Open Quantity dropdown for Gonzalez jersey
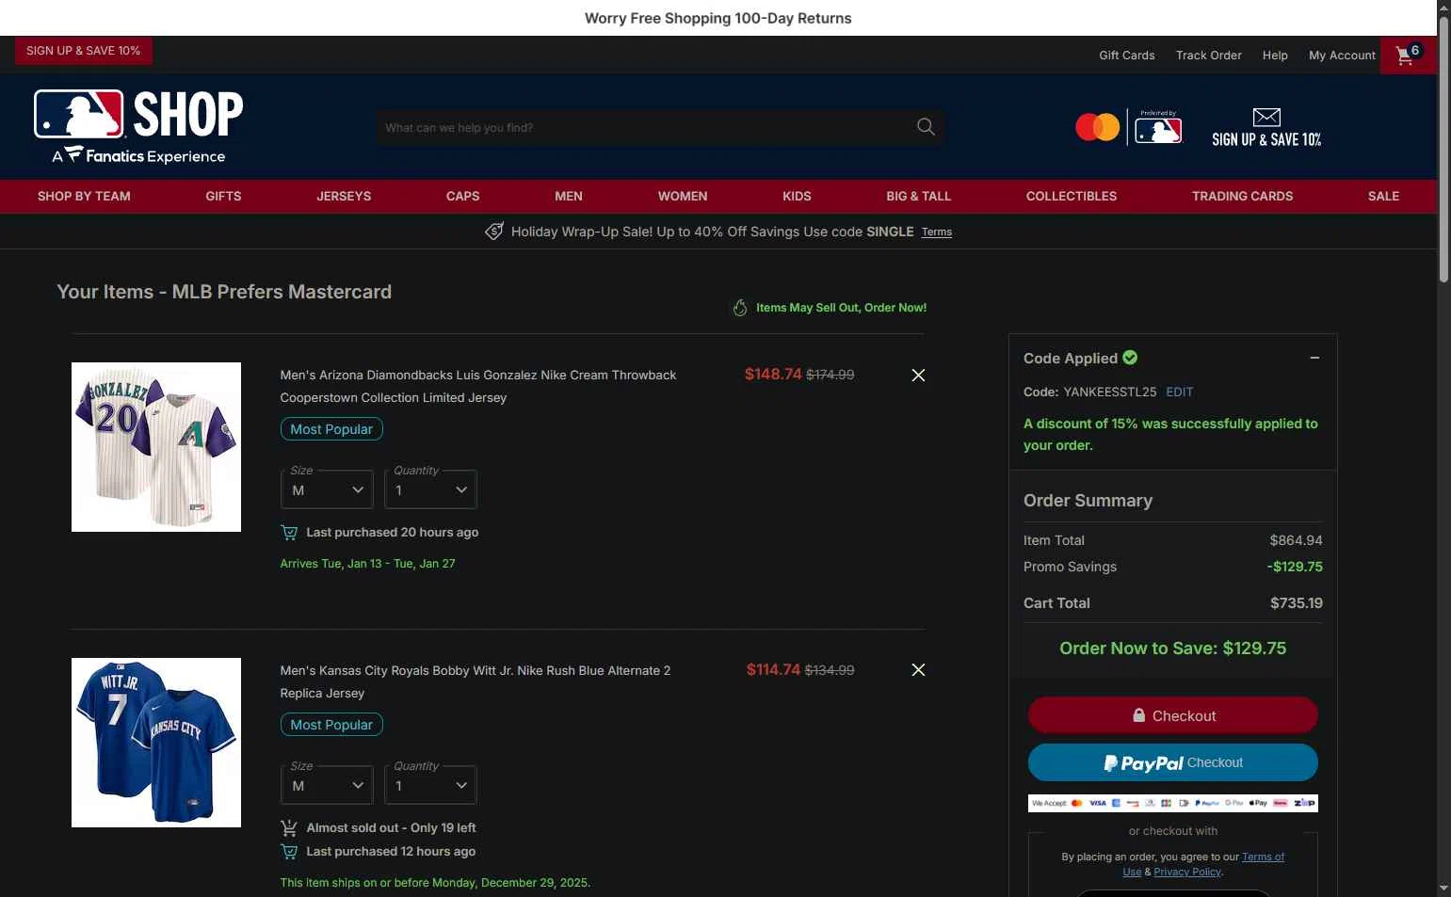Image resolution: width=1451 pixels, height=897 pixels. point(430,489)
